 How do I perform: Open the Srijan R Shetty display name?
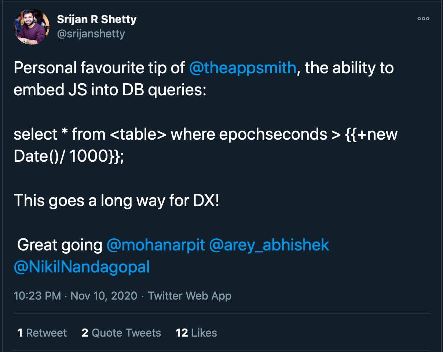tap(97, 19)
